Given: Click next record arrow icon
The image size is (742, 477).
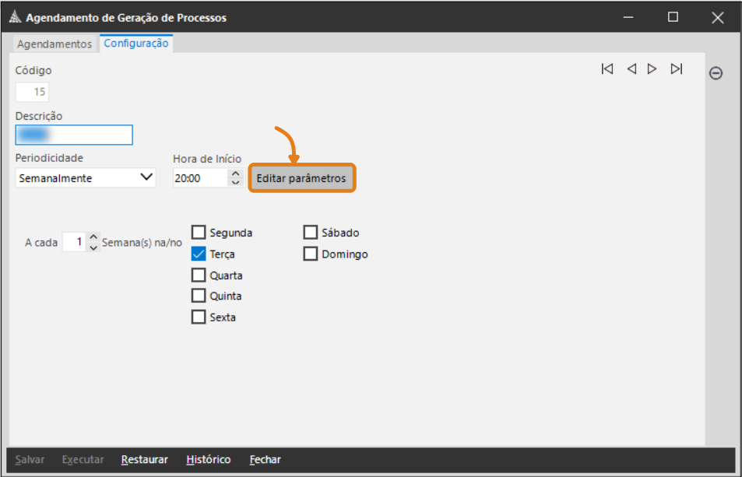Looking at the screenshot, I should coord(652,68).
